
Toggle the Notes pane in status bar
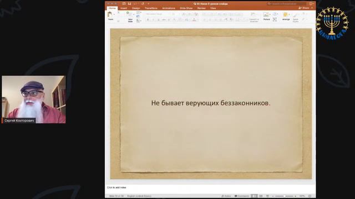coord(226,196)
